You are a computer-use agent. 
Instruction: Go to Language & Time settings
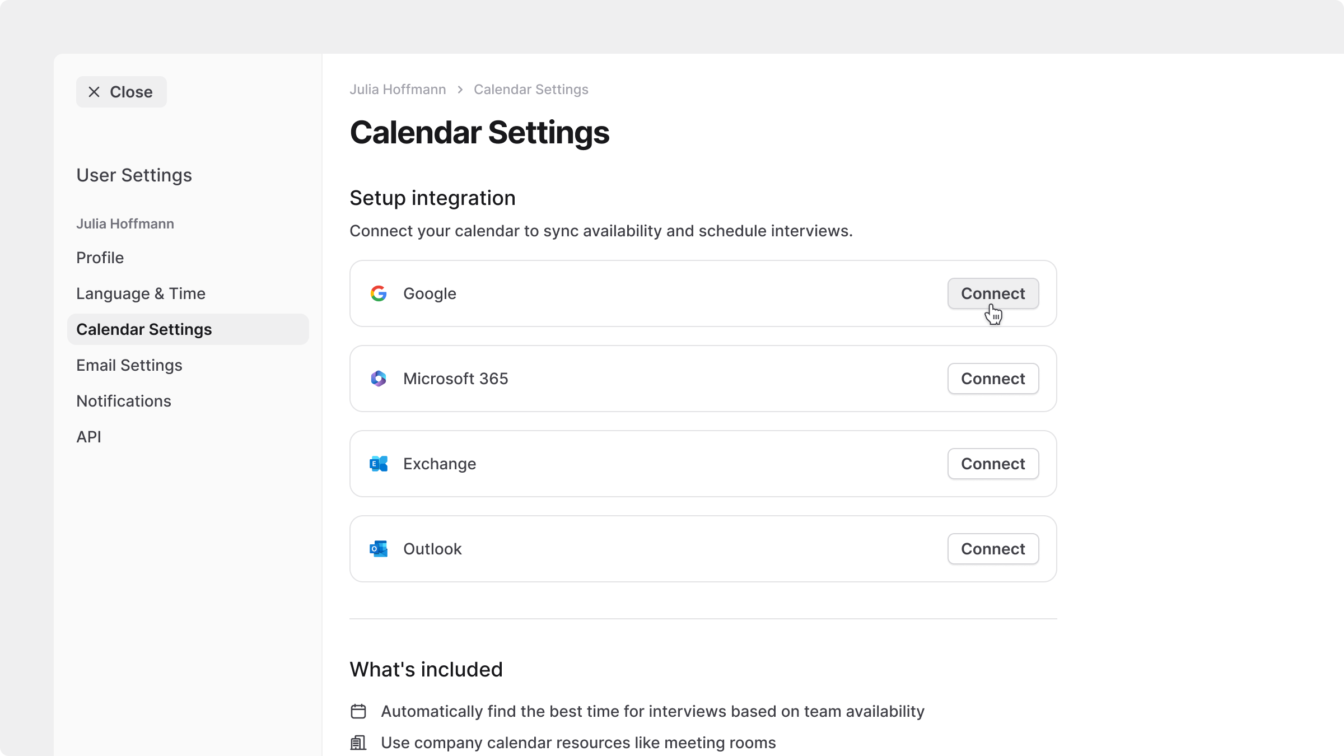point(141,293)
